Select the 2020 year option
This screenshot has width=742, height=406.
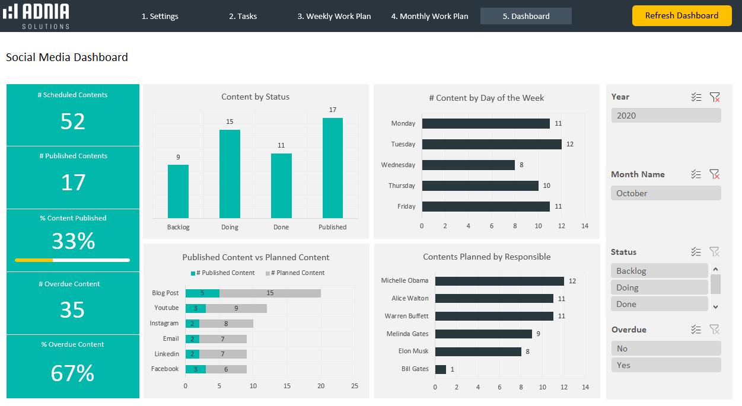(x=665, y=116)
